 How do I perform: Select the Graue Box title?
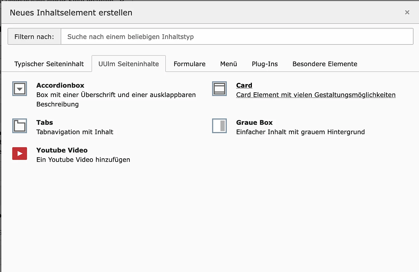pos(254,122)
